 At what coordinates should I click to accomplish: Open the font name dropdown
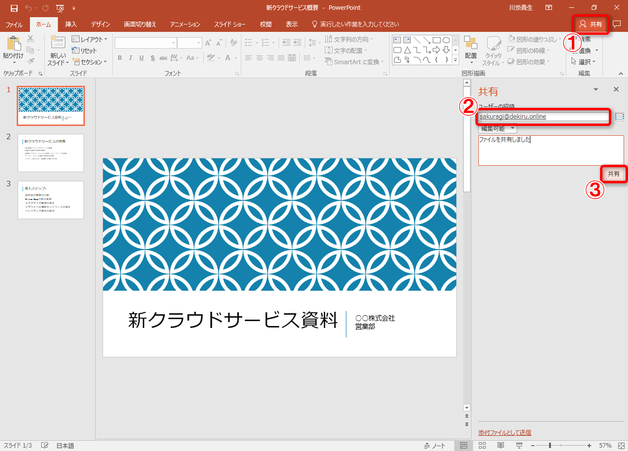[173, 43]
